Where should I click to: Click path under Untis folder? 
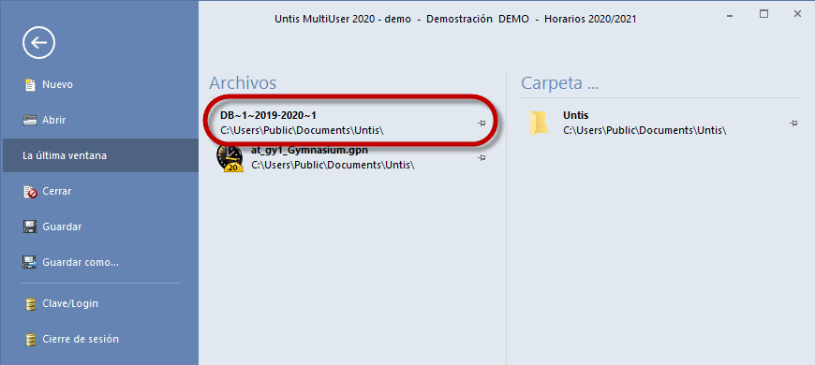point(645,130)
